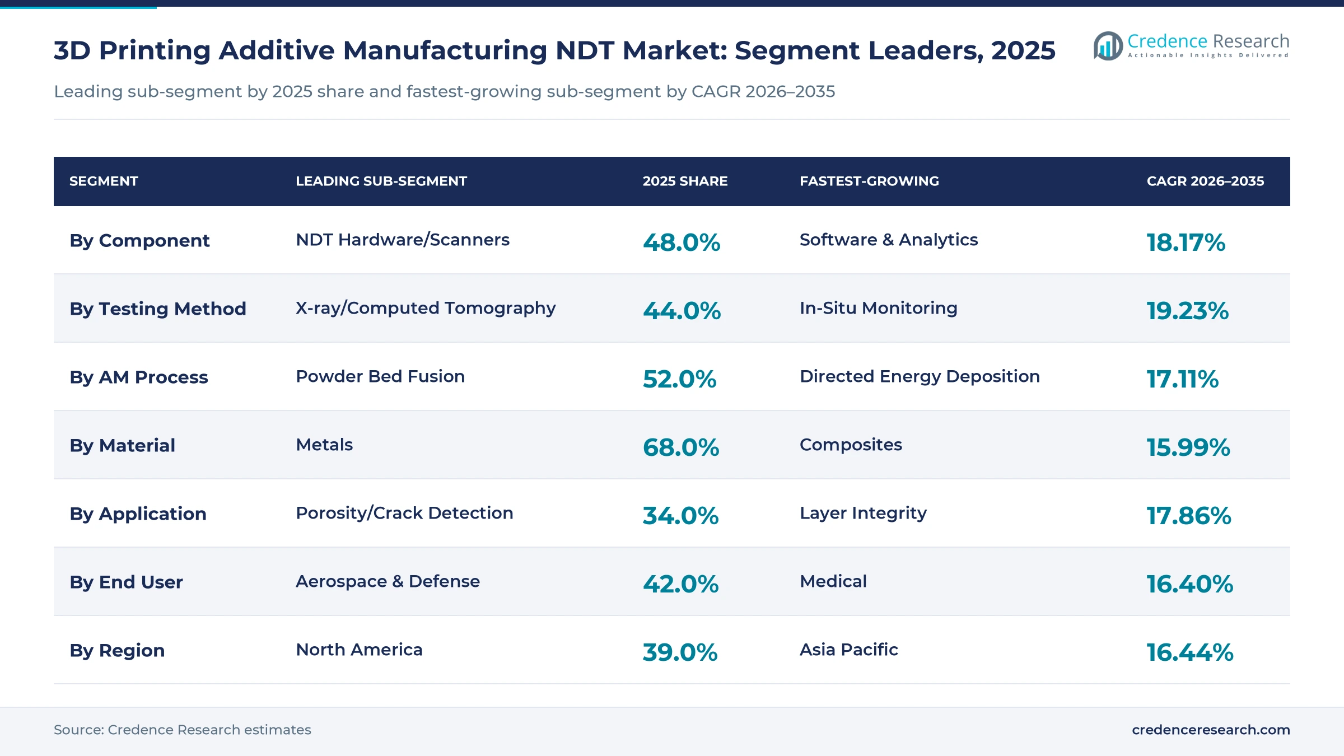Open the credenceresearch.com link in footer

[x=1211, y=730]
